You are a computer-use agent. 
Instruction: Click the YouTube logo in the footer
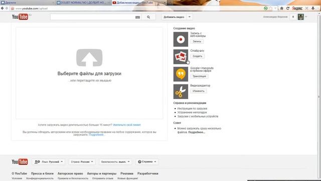(x=20, y=162)
